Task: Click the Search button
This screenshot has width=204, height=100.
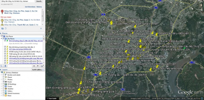Action: click(39, 1)
